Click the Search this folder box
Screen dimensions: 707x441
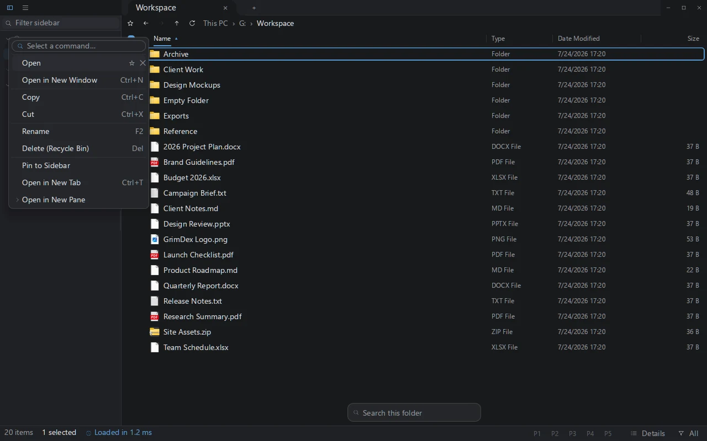tap(414, 412)
